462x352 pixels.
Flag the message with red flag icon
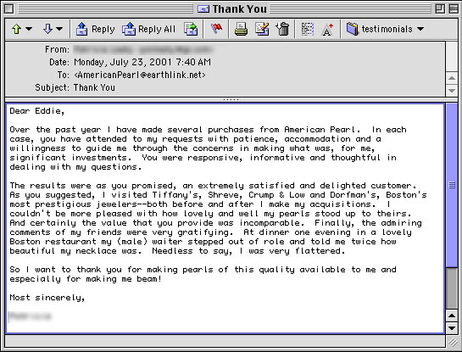(x=216, y=29)
